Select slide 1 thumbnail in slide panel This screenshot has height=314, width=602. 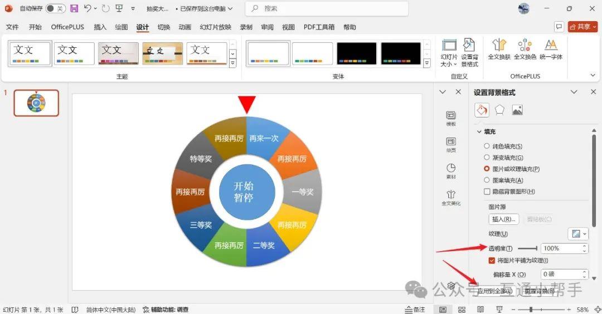[x=36, y=103]
